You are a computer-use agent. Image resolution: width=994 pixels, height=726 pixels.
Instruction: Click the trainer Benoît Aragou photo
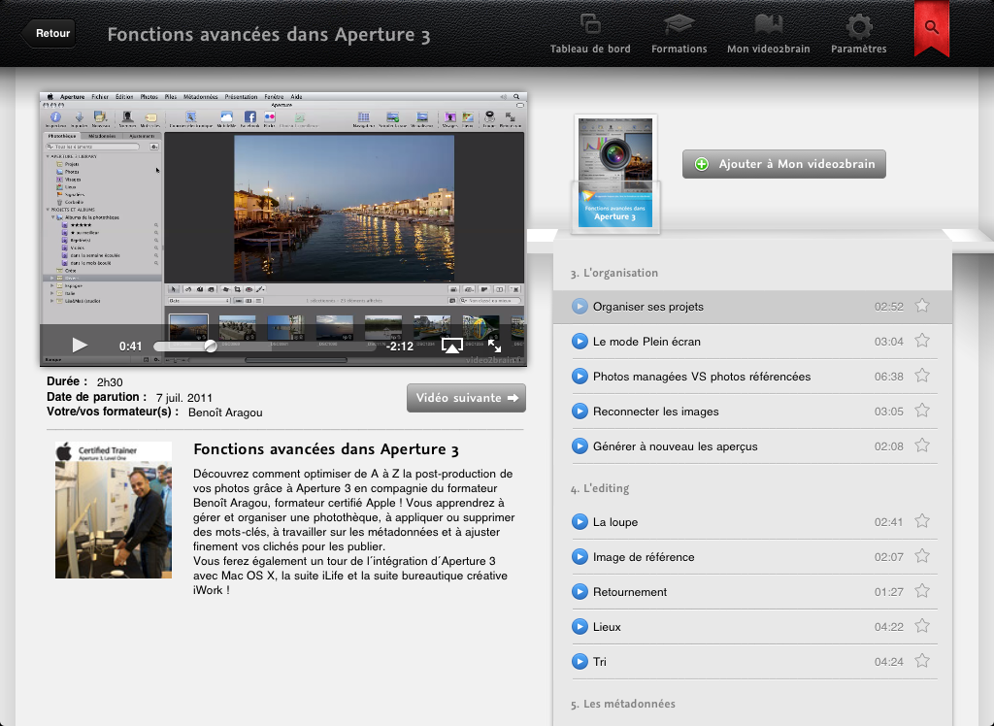pos(114,510)
